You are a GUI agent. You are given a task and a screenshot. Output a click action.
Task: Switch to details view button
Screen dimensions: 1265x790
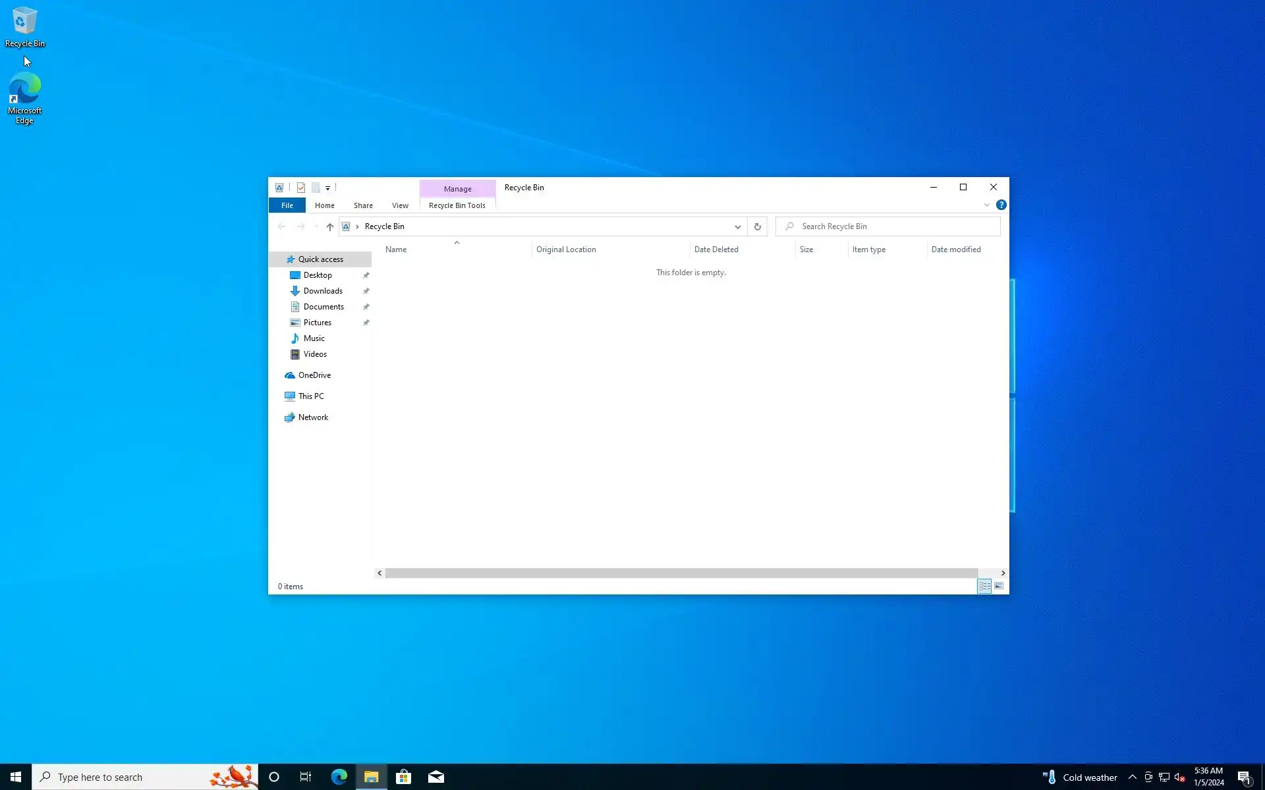pos(984,586)
